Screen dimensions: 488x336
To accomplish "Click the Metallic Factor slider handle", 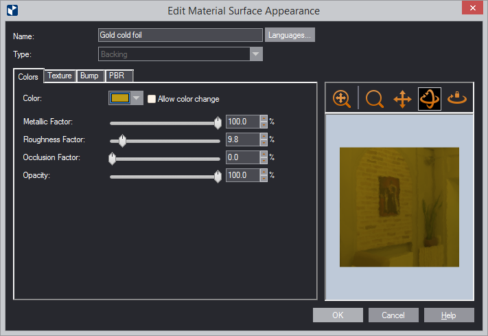I will pyautogui.click(x=218, y=123).
